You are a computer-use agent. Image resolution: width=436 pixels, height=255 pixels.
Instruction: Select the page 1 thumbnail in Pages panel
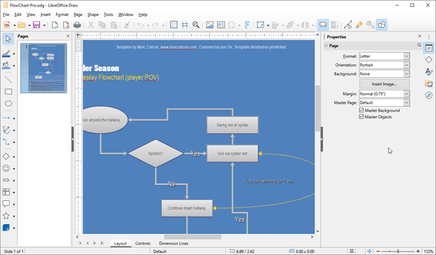(44, 68)
